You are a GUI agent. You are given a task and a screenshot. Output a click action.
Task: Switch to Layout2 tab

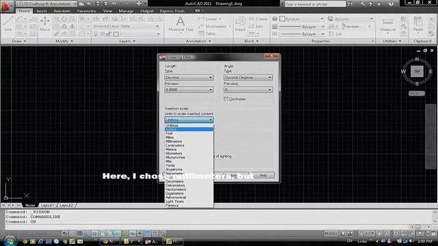(x=66, y=205)
